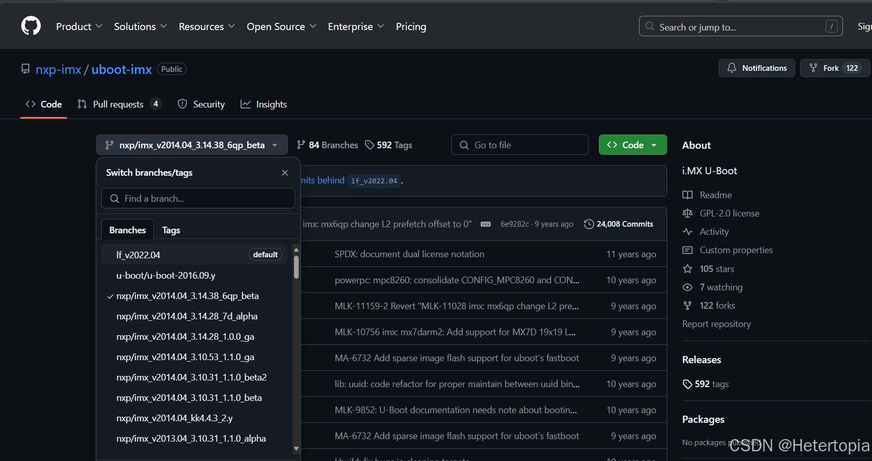The width and height of the screenshot is (872, 461).
Task: Click the Go to file search field
Action: 520,145
